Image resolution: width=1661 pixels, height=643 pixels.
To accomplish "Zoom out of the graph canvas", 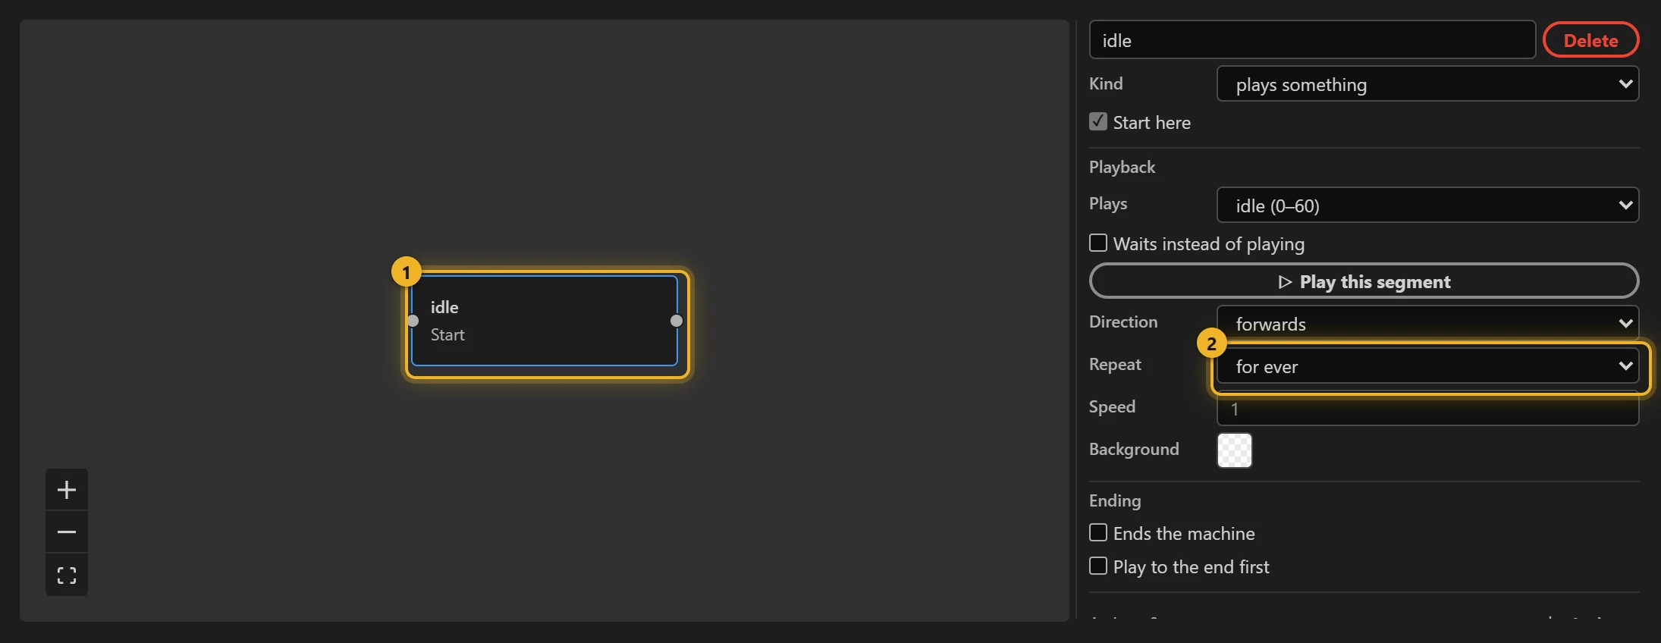I will (67, 532).
